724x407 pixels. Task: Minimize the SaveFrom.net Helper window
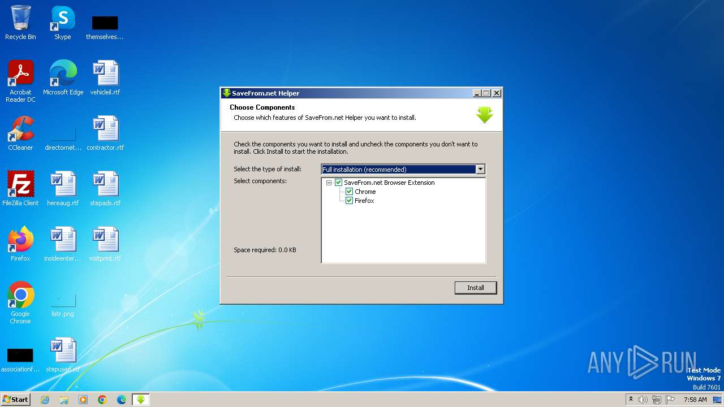[477, 93]
